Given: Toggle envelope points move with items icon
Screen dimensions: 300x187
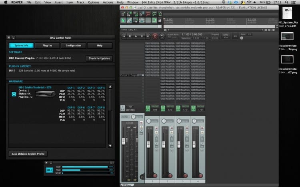Looking at the screenshot, I should tap(142, 20).
